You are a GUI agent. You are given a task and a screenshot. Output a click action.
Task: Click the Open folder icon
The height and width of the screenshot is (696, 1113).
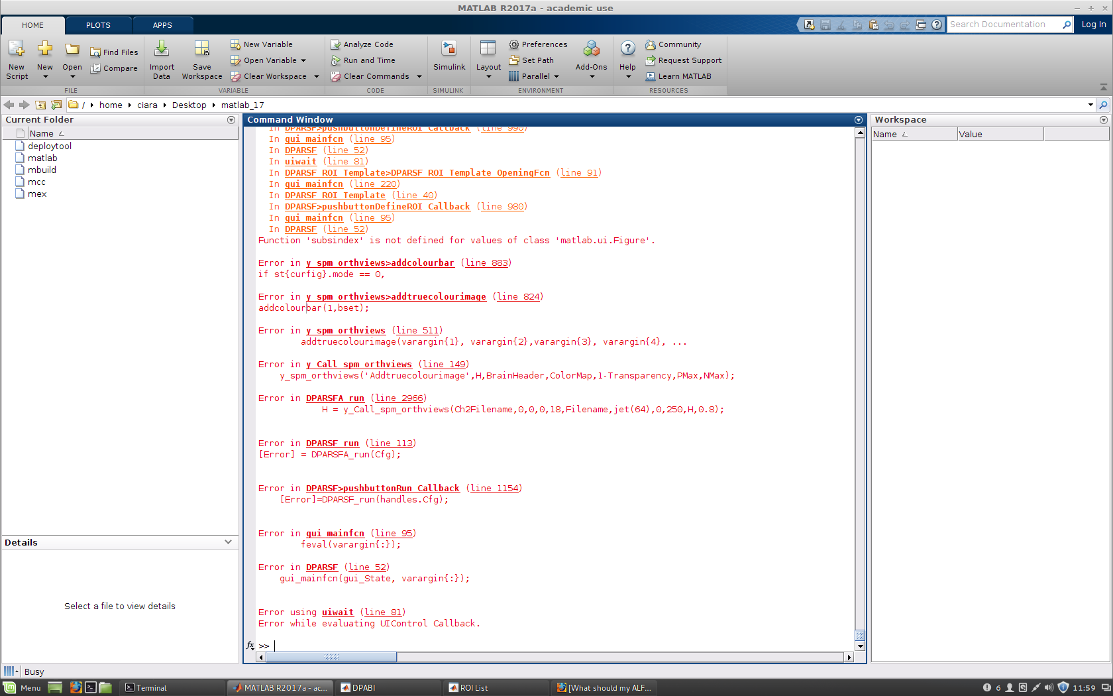[72, 49]
